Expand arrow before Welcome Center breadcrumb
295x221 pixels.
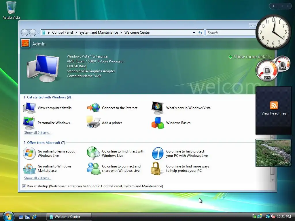121,33
